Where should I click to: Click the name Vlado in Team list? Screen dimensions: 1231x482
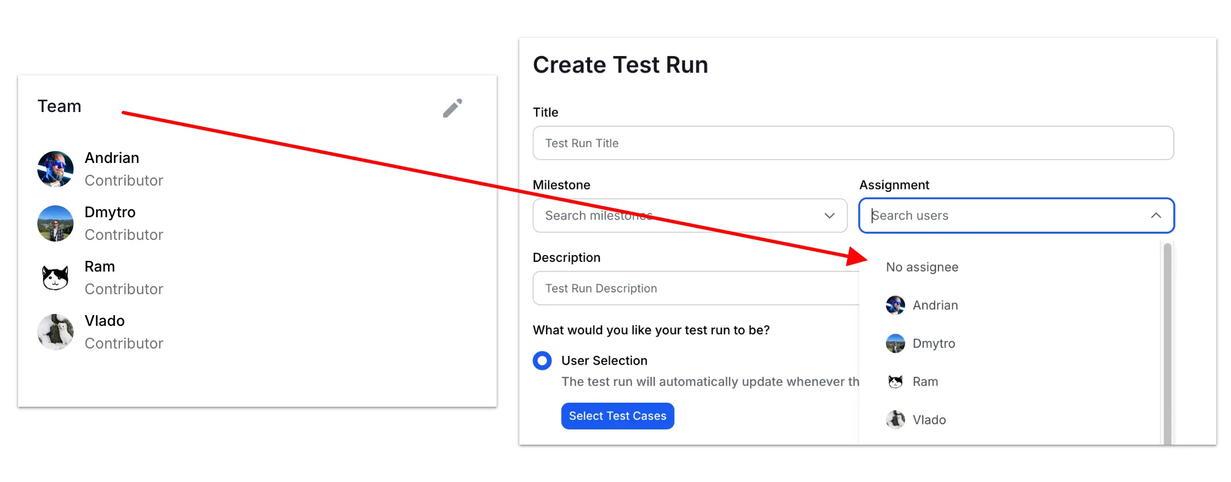click(105, 321)
